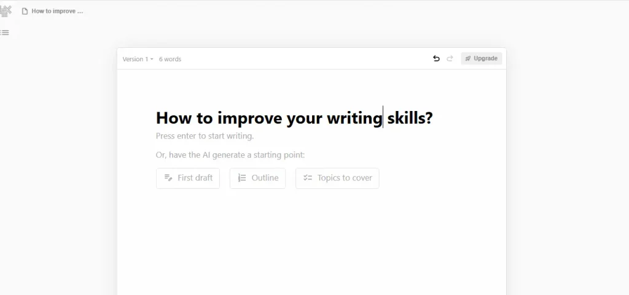Generate an Outline starting point

coord(257,178)
